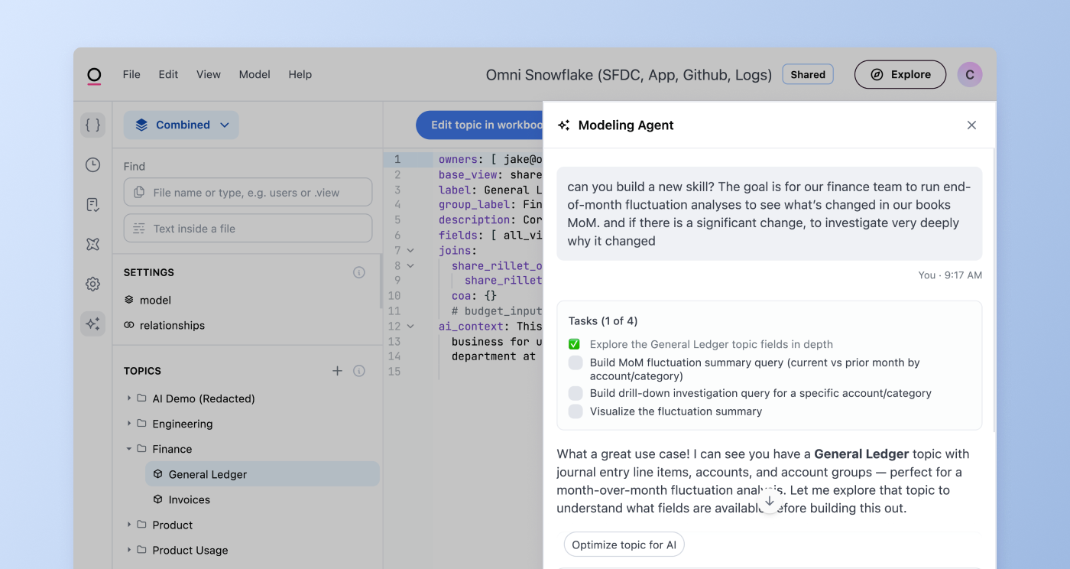Add a new topic with plus icon
Image resolution: width=1070 pixels, height=569 pixels.
pyautogui.click(x=337, y=371)
